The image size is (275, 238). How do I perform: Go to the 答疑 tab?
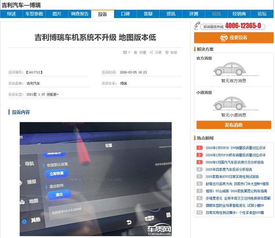(x=148, y=14)
